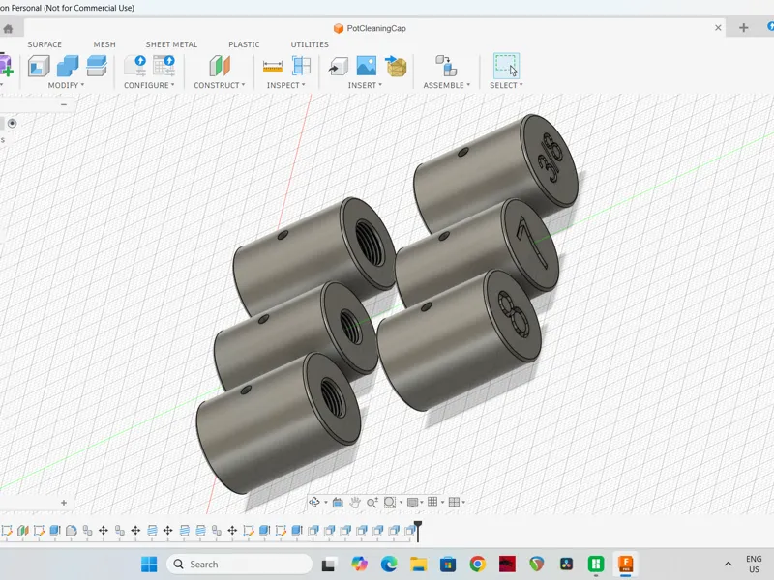Image resolution: width=774 pixels, height=580 pixels.
Task: Click the Offset Face tool icon
Action: 97,66
